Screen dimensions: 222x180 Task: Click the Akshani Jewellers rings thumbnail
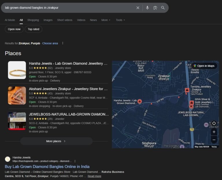(17, 96)
